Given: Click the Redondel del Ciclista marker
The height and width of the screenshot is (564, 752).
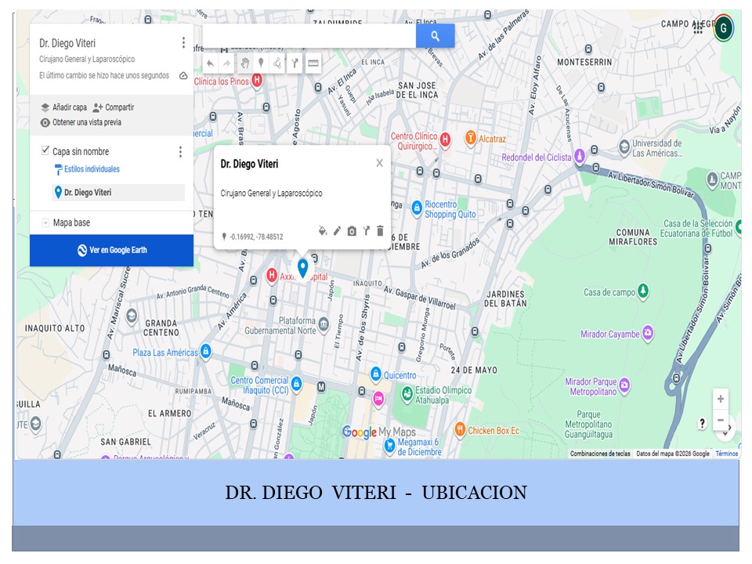Looking at the screenshot, I should 580,156.
